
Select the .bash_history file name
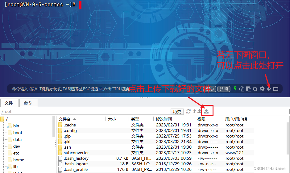pyautogui.click(x=76, y=158)
